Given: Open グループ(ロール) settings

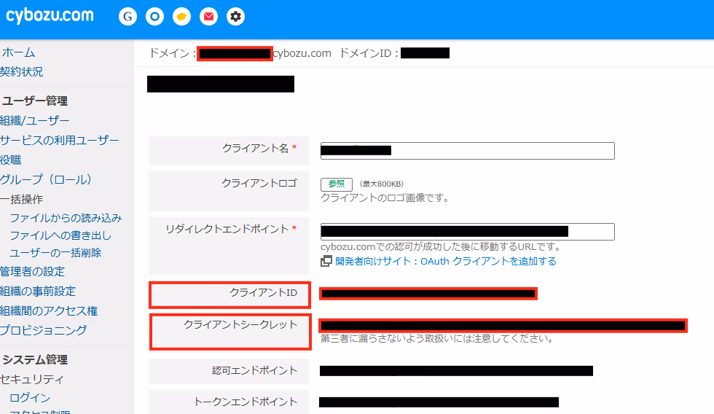Looking at the screenshot, I should (46, 179).
